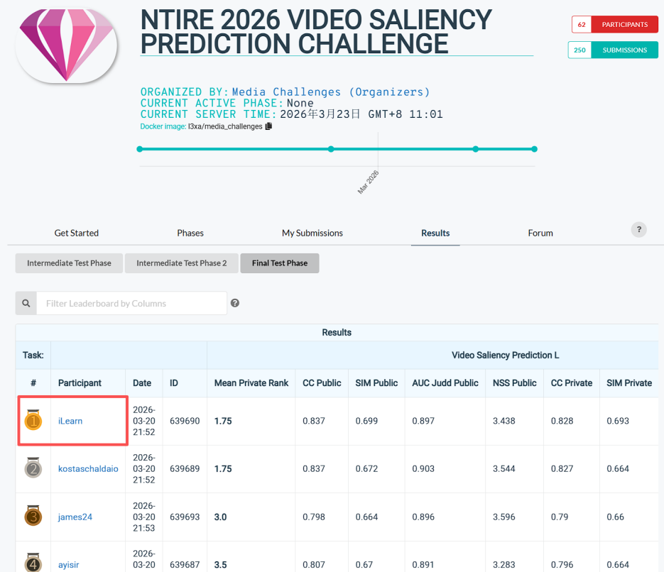Image resolution: width=664 pixels, height=572 pixels.
Task: Type in the Filter Leaderboard by Columns field
Action: click(x=132, y=303)
